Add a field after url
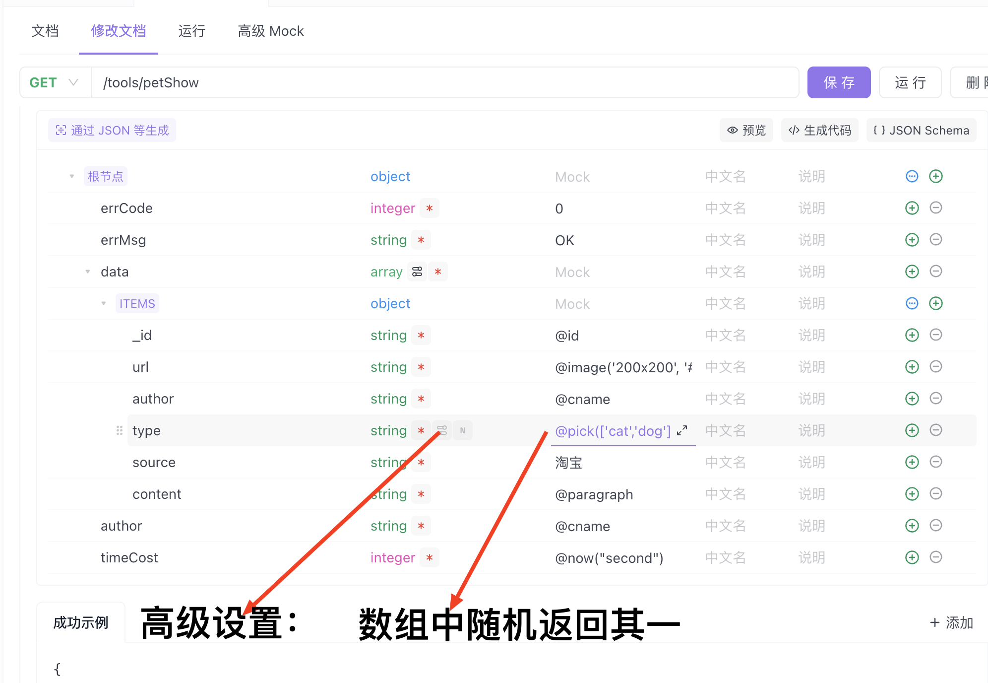This screenshot has width=988, height=683. (912, 367)
